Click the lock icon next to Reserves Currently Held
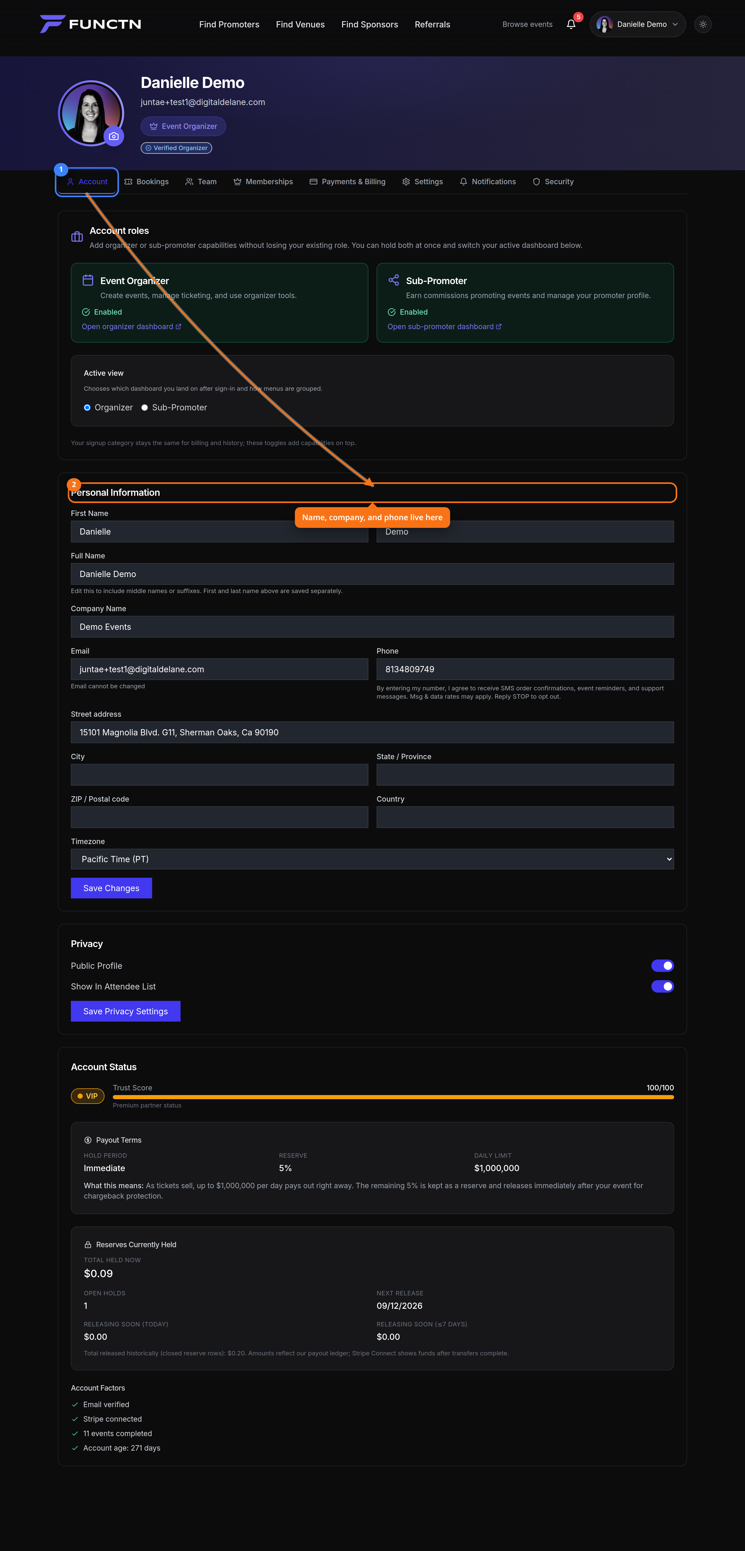This screenshot has height=1551, width=745. 88,1245
